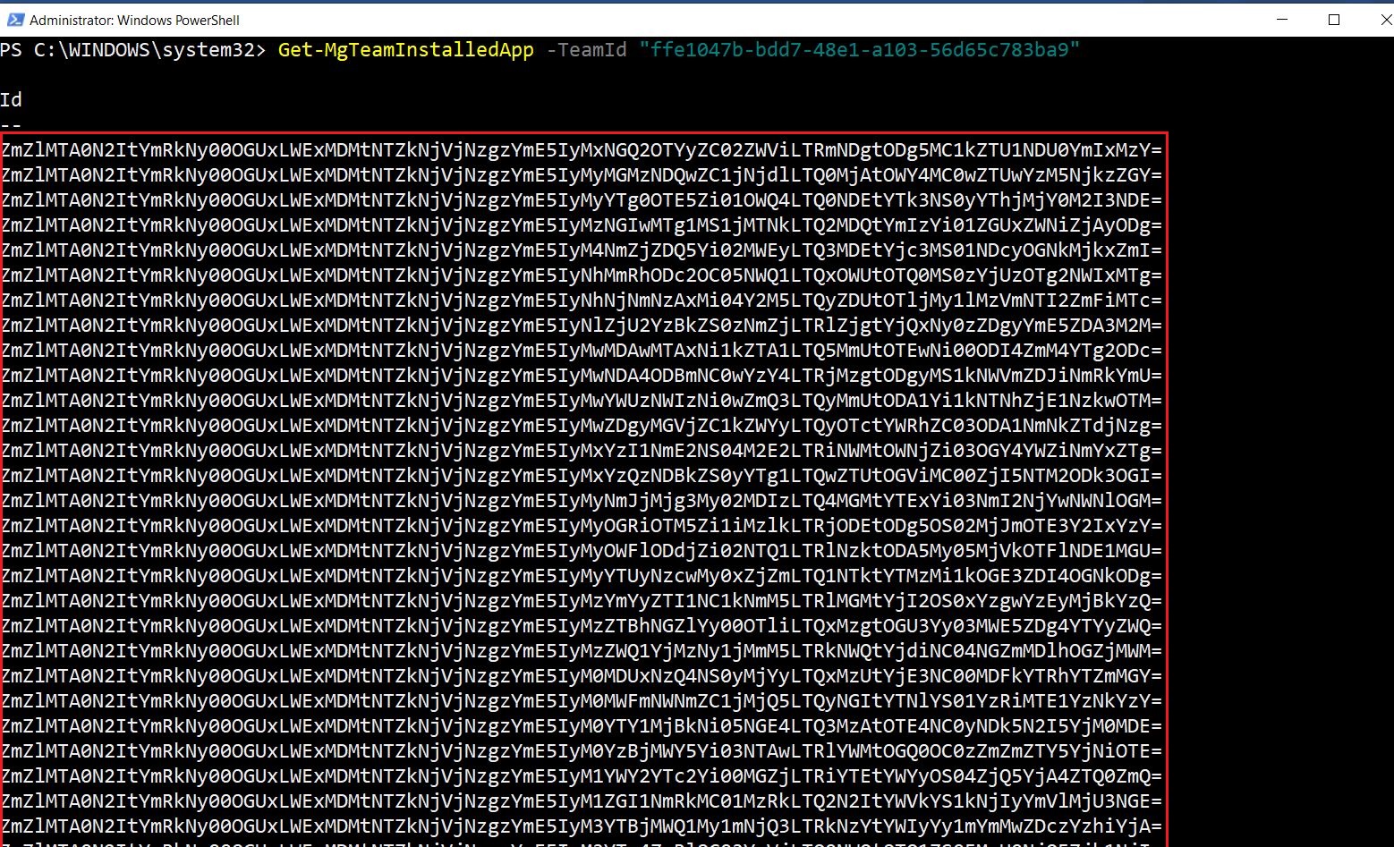Close the Windows PowerShell window
The image size is (1394, 847).
point(1382,20)
